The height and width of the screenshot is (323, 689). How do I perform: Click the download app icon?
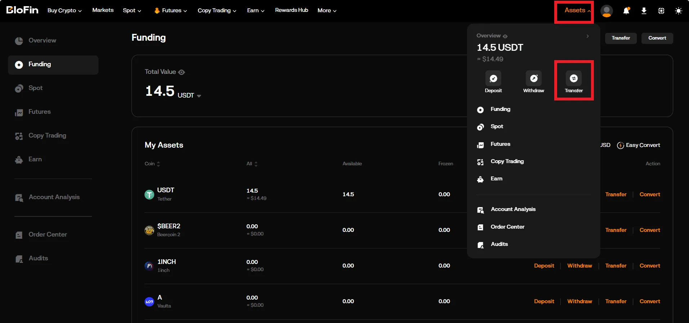[x=644, y=11]
